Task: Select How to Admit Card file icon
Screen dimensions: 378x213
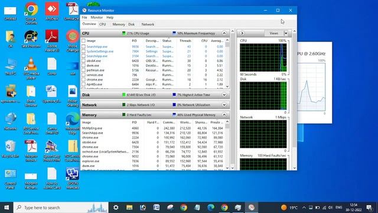Action: point(51,178)
